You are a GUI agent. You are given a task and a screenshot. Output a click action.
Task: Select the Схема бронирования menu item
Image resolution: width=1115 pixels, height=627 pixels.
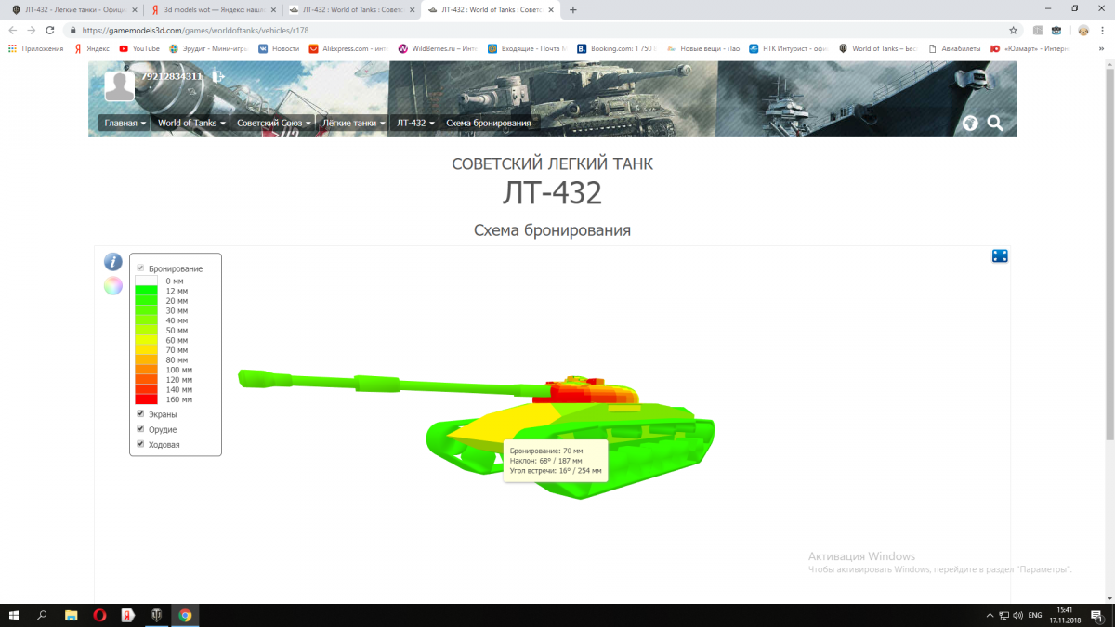488,123
